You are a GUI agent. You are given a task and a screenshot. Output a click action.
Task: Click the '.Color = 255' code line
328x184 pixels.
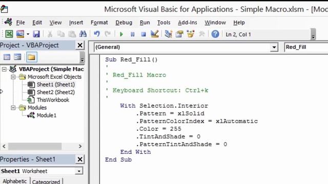coord(158,129)
